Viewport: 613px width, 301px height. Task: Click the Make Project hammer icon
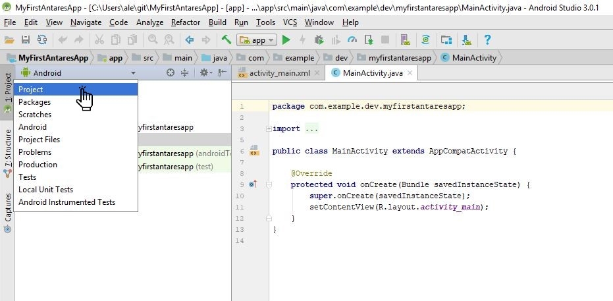click(x=227, y=40)
